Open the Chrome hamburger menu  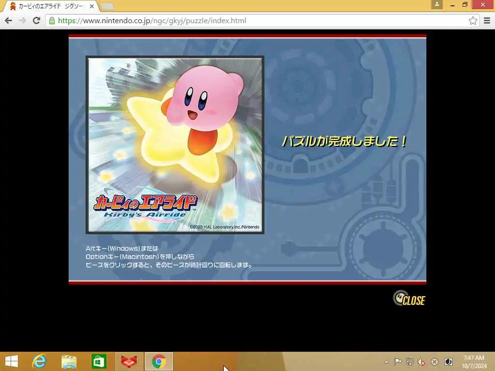[x=487, y=21]
